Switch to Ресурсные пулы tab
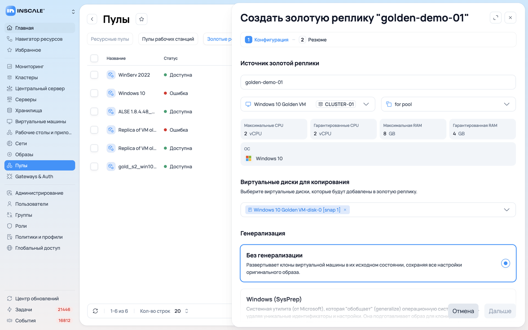Image resolution: width=528 pixels, height=330 pixels. tap(110, 39)
